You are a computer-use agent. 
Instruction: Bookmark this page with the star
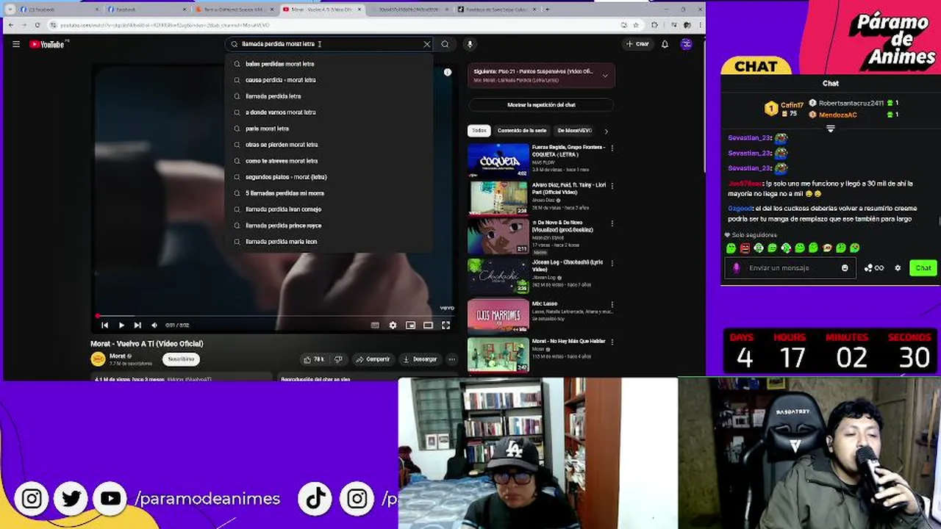click(x=634, y=25)
